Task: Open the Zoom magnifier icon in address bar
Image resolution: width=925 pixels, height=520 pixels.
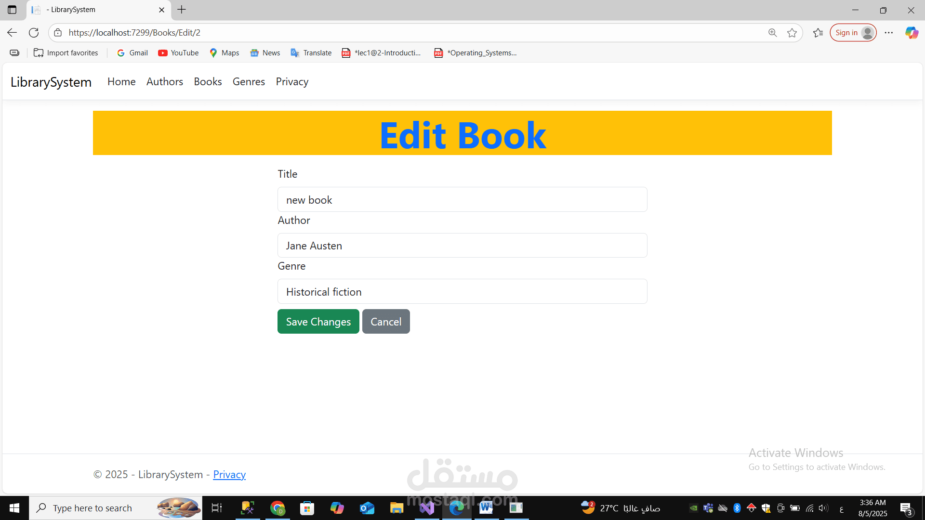Action: (772, 33)
